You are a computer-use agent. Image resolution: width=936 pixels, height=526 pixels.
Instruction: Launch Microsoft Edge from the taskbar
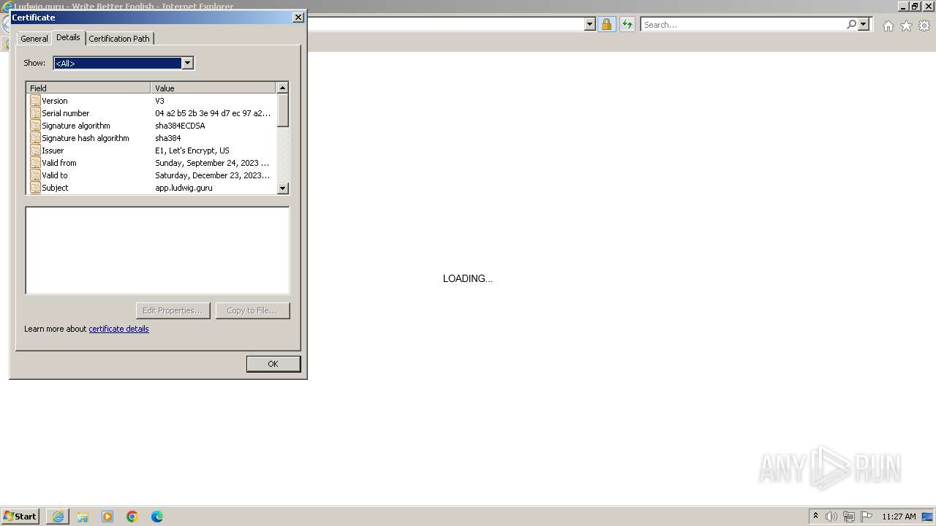(157, 517)
